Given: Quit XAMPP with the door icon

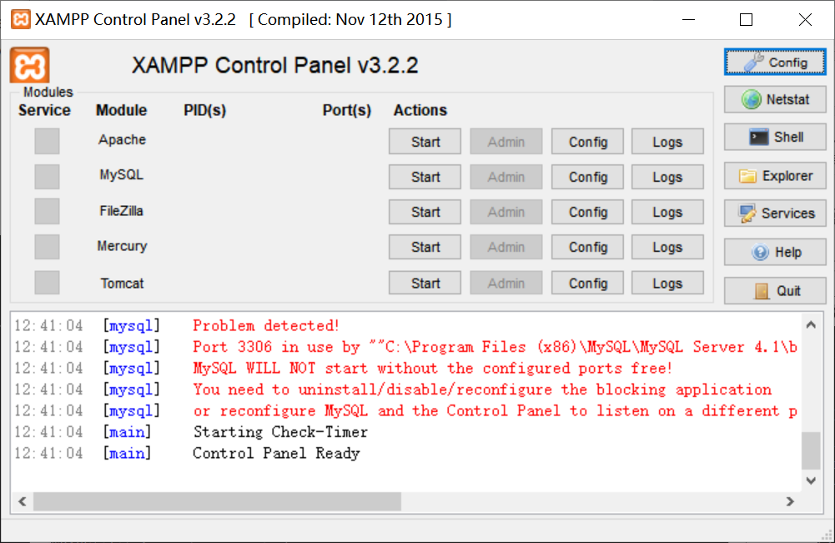Looking at the screenshot, I should pos(775,290).
